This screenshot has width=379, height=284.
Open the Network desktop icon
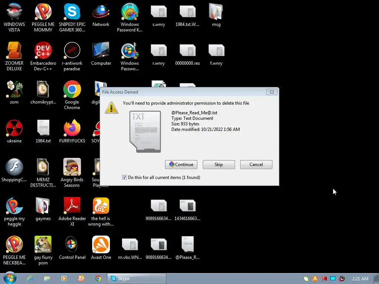tap(101, 15)
